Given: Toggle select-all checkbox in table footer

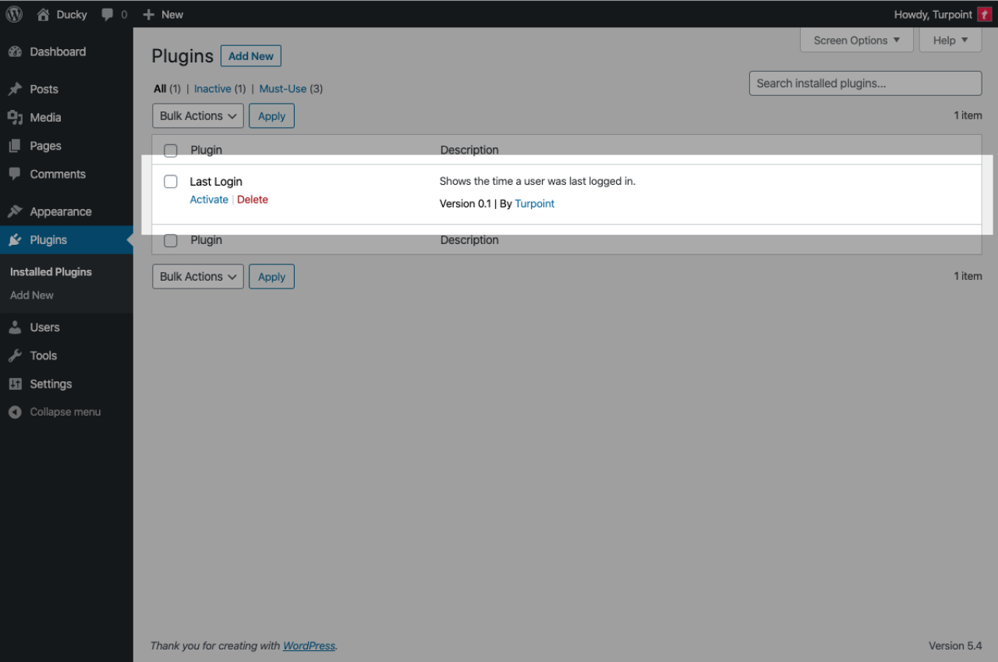Looking at the screenshot, I should click(x=171, y=241).
